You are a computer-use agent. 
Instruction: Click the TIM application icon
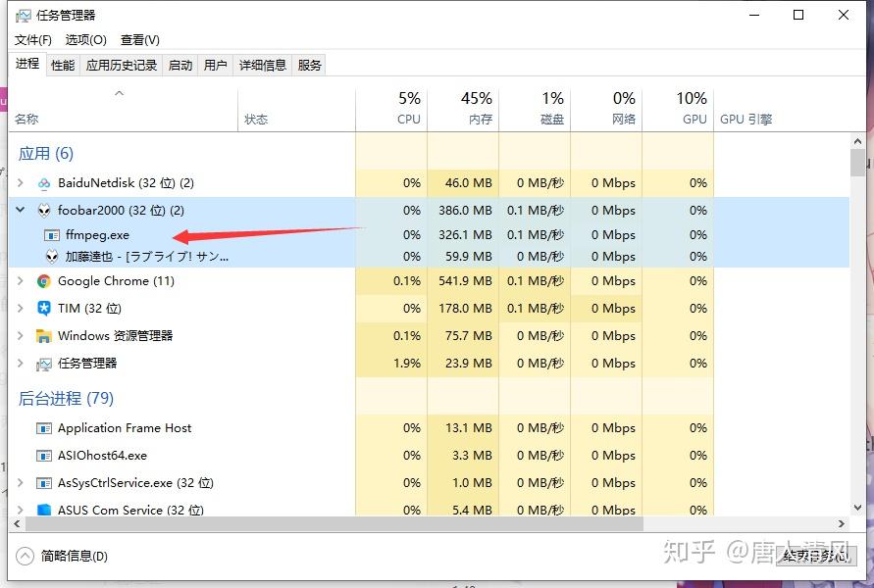42,308
